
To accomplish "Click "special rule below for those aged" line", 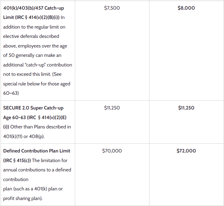I will (37, 84).
